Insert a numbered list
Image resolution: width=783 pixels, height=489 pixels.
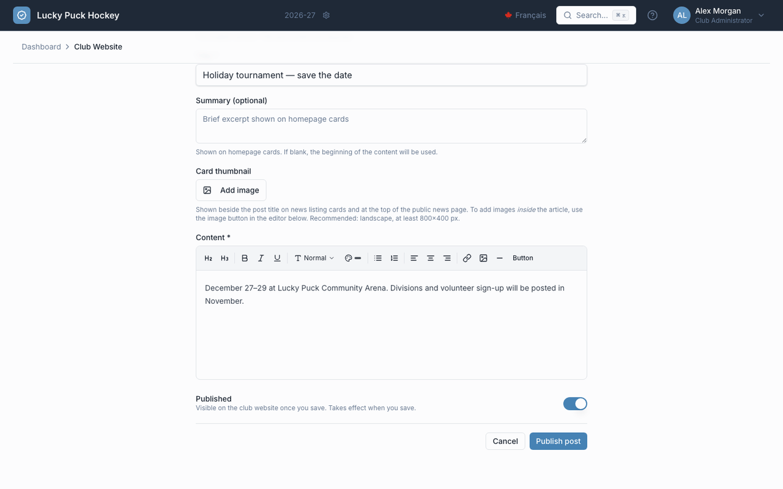coord(395,258)
